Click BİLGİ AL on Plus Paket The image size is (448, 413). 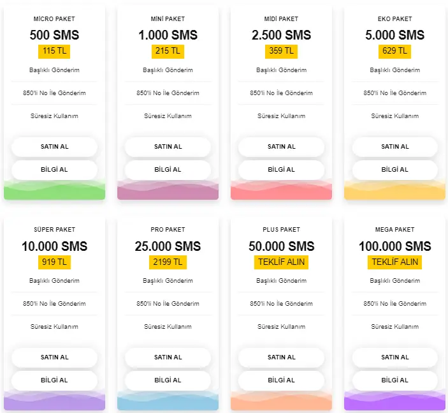coord(281,380)
